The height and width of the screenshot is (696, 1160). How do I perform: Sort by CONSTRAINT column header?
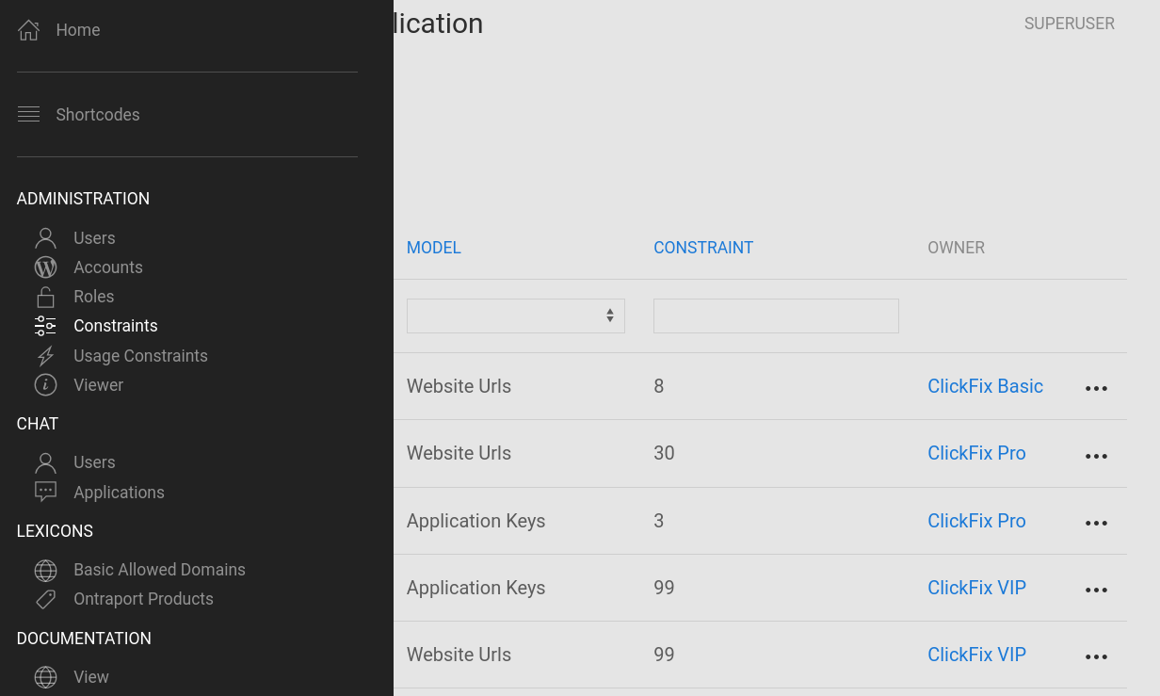tap(703, 248)
